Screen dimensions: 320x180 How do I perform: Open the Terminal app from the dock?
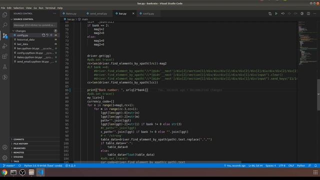click(13, 172)
